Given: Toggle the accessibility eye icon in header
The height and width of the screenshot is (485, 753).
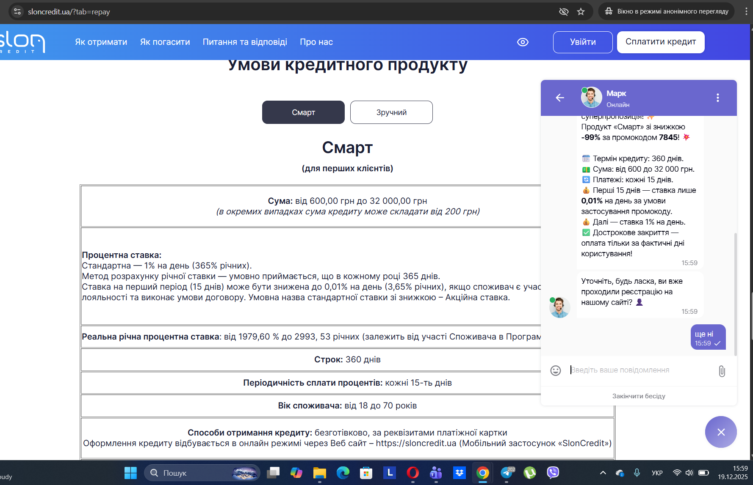Looking at the screenshot, I should click(523, 42).
